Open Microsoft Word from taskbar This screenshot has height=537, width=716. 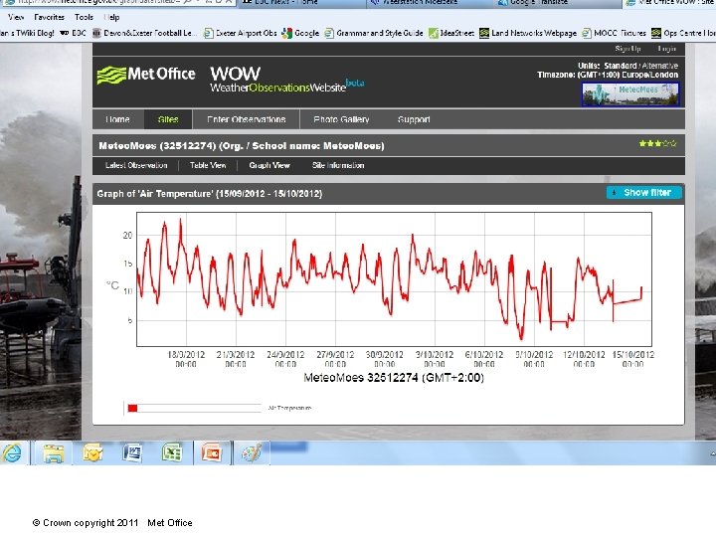point(132,453)
